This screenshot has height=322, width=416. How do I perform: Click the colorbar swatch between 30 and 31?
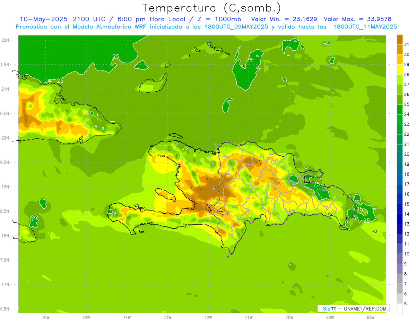[x=400, y=49]
